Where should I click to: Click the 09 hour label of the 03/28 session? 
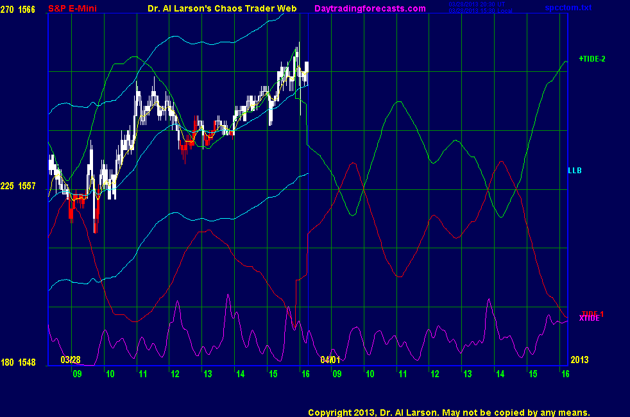pos(77,374)
